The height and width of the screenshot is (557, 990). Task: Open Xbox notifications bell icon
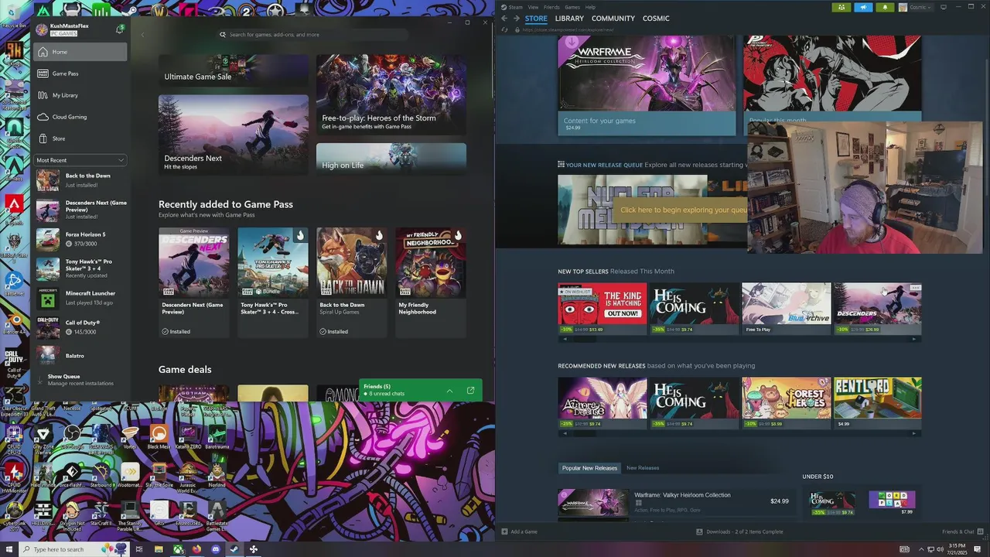[119, 29]
